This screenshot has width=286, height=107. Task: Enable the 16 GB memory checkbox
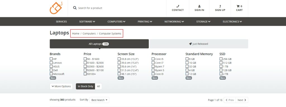[x=187, y=63]
